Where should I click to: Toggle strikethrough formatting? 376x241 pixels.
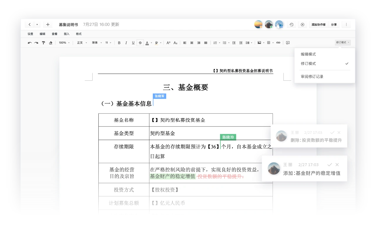[140, 43]
